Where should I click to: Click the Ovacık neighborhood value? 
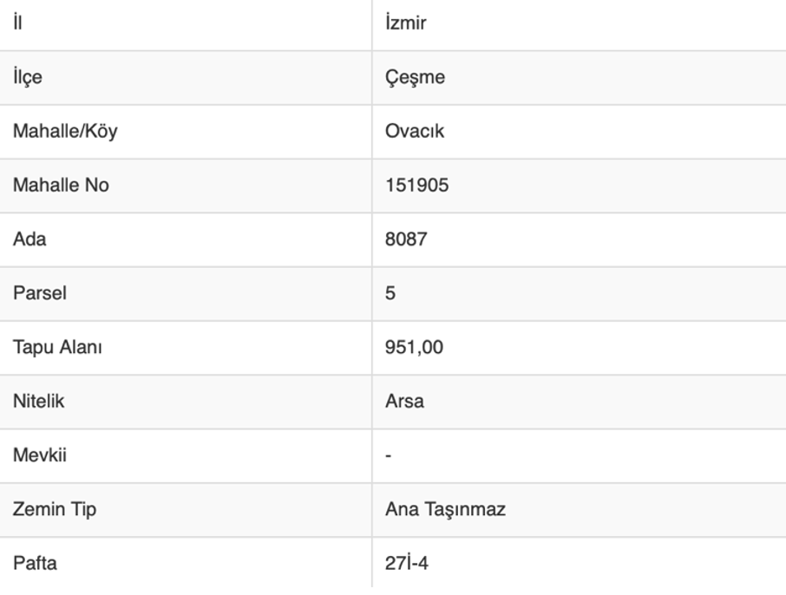point(415,131)
